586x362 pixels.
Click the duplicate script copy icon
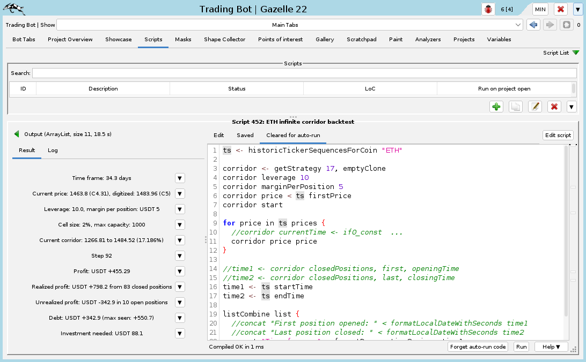click(516, 107)
